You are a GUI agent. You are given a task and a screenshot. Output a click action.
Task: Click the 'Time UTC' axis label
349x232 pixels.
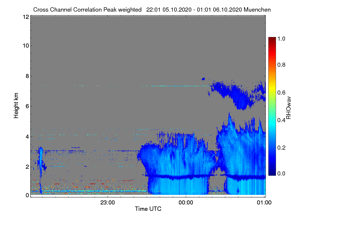tap(148, 209)
